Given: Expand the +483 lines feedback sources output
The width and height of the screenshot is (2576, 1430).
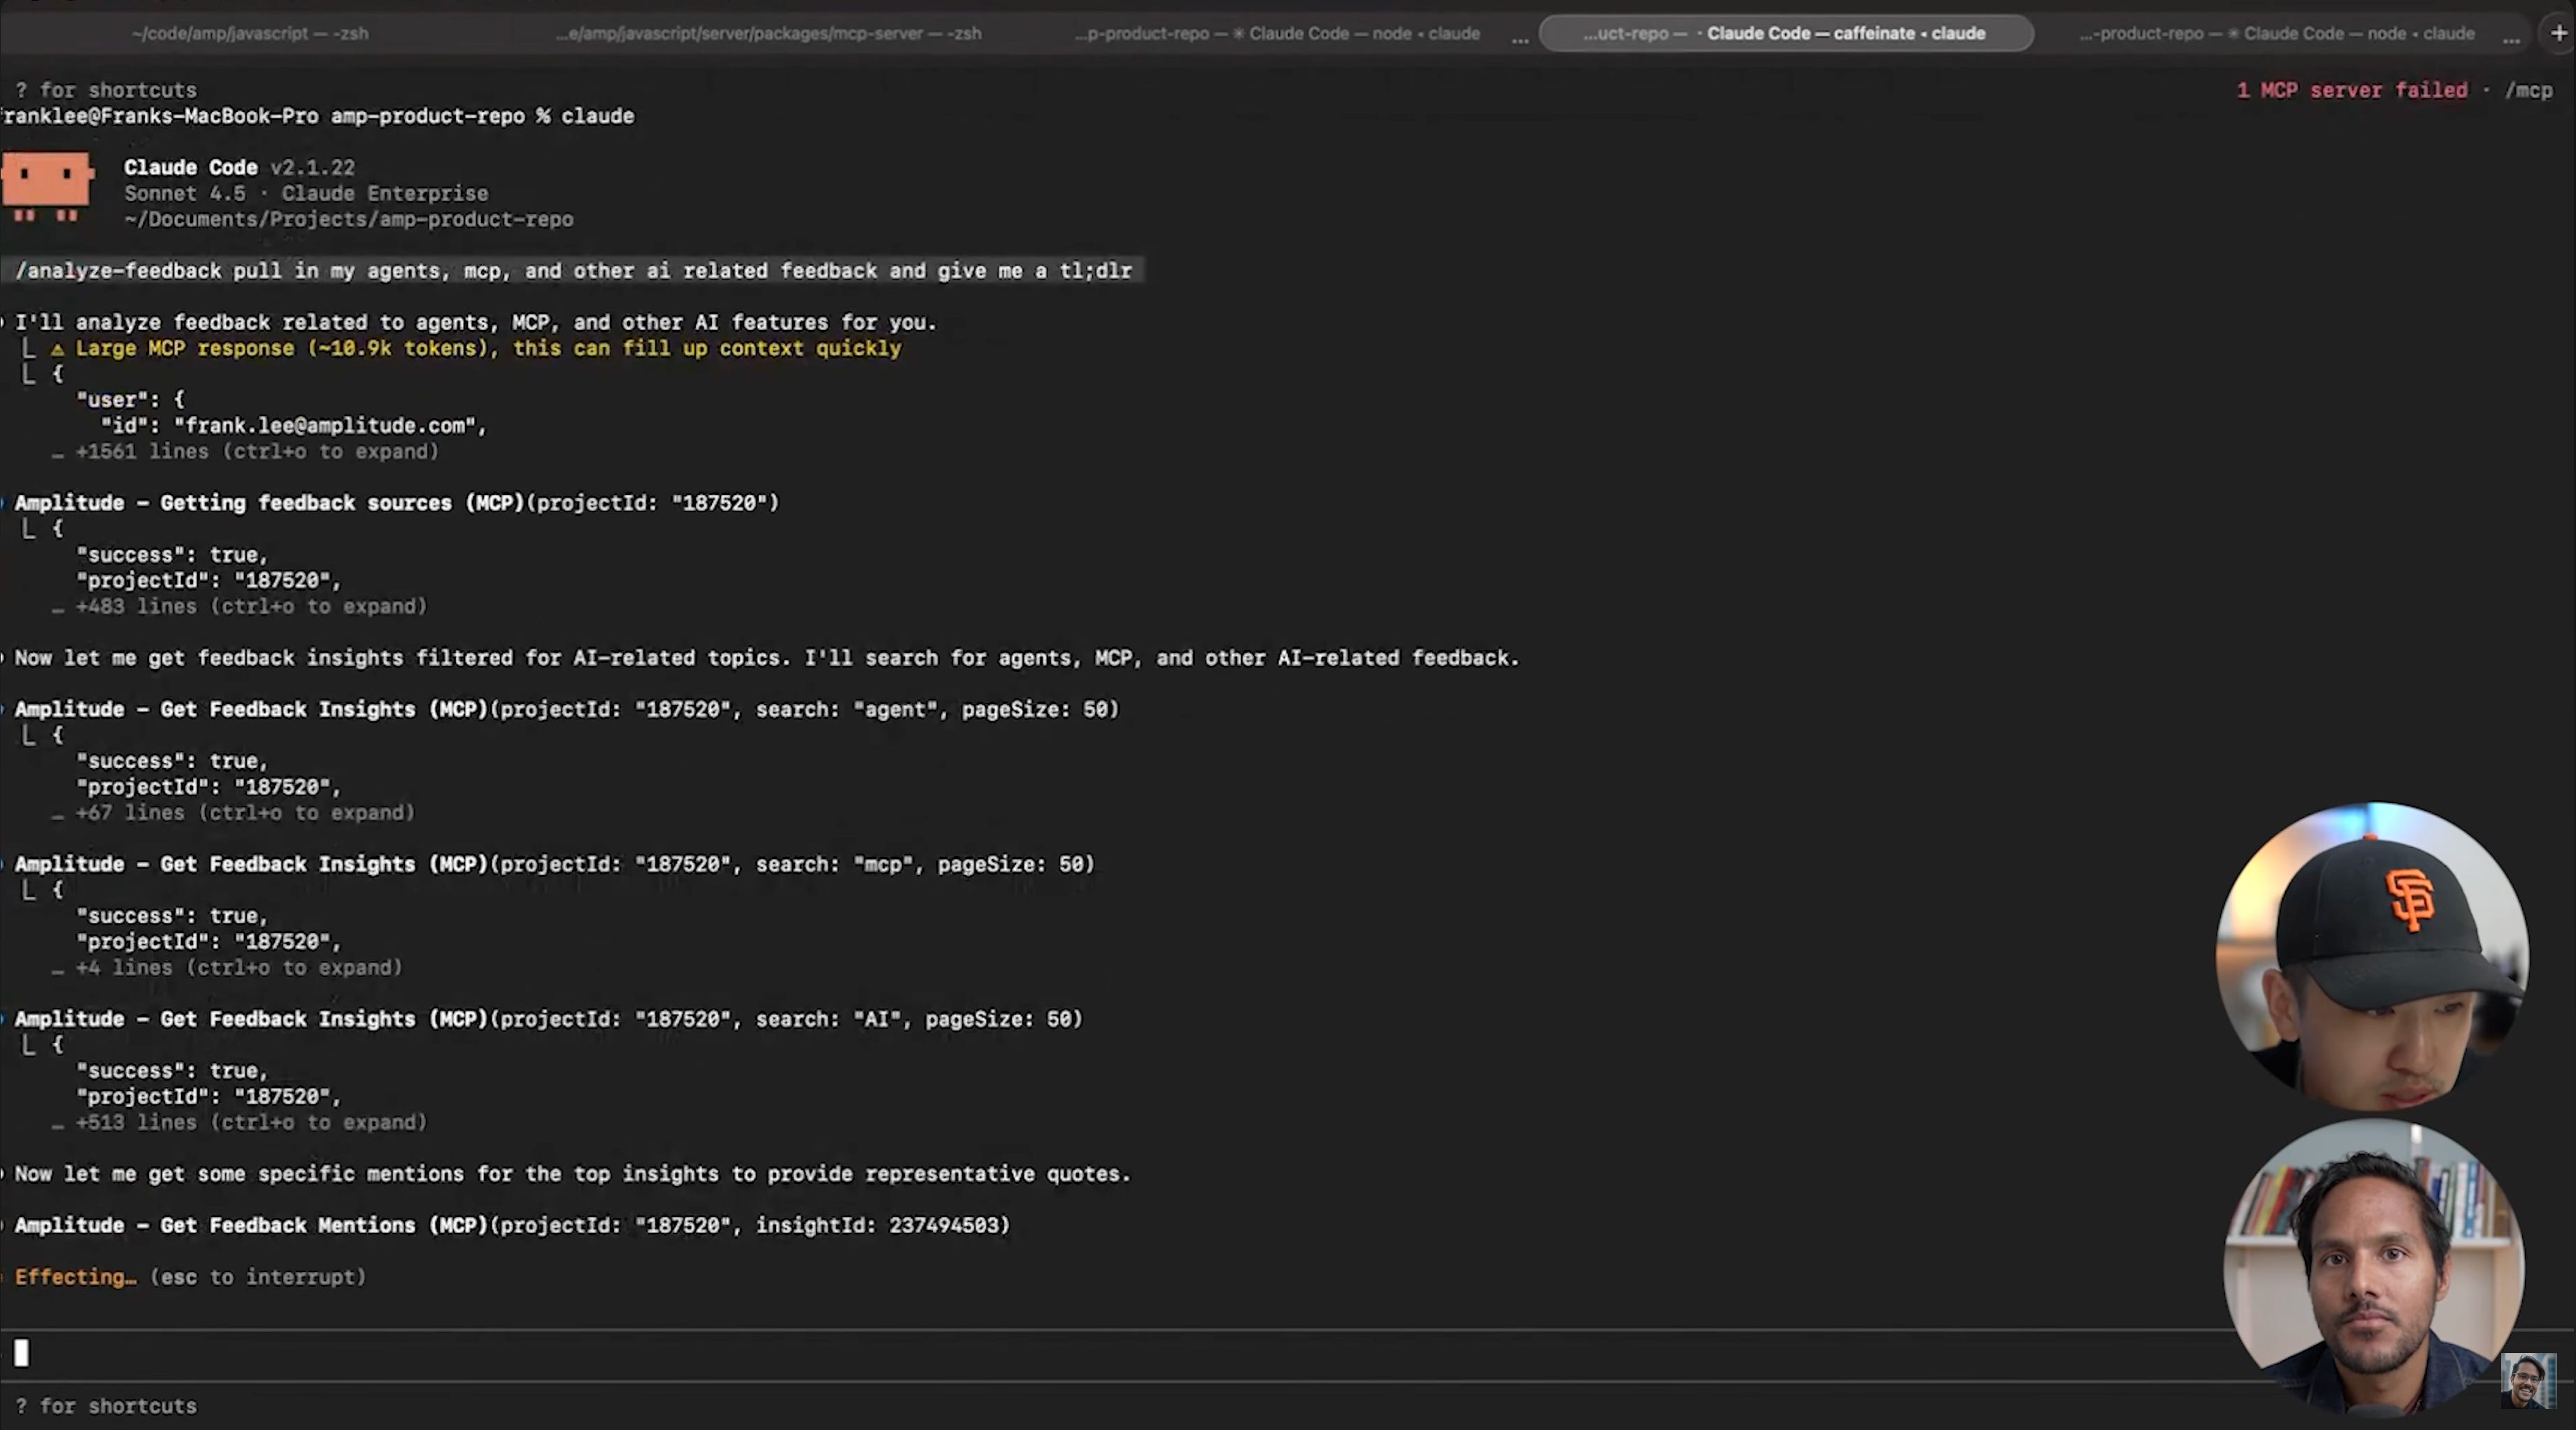Looking at the screenshot, I should click(x=250, y=607).
